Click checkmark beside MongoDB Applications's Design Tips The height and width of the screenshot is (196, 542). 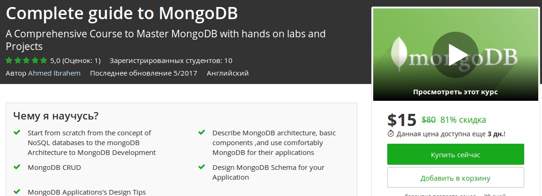pyautogui.click(x=17, y=192)
